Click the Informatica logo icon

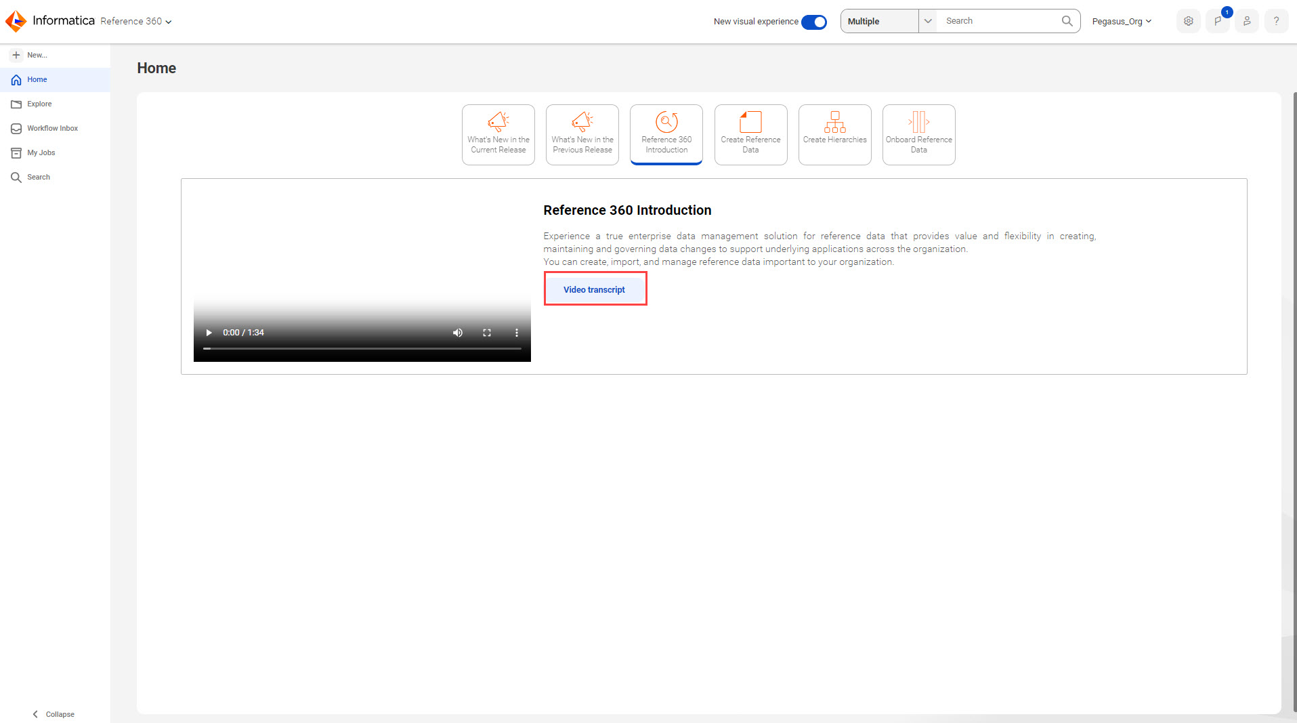(16, 21)
